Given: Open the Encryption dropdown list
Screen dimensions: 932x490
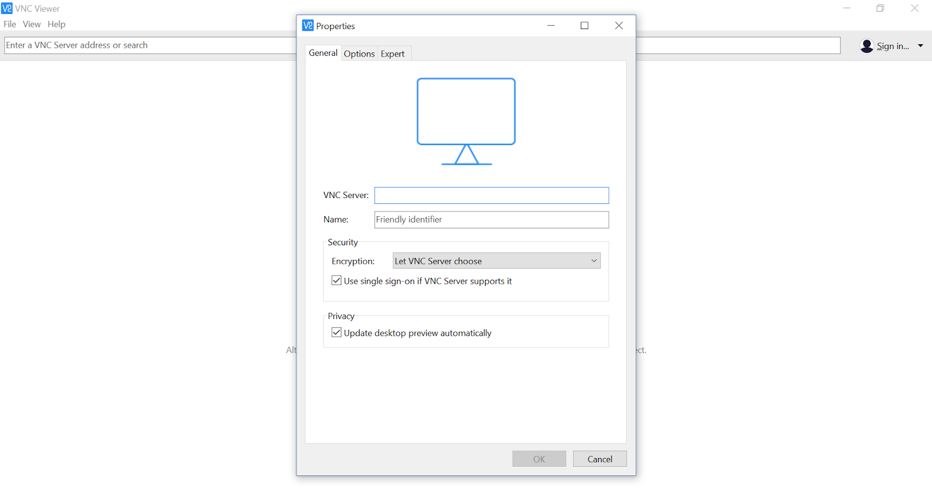Looking at the screenshot, I should pyautogui.click(x=496, y=260).
